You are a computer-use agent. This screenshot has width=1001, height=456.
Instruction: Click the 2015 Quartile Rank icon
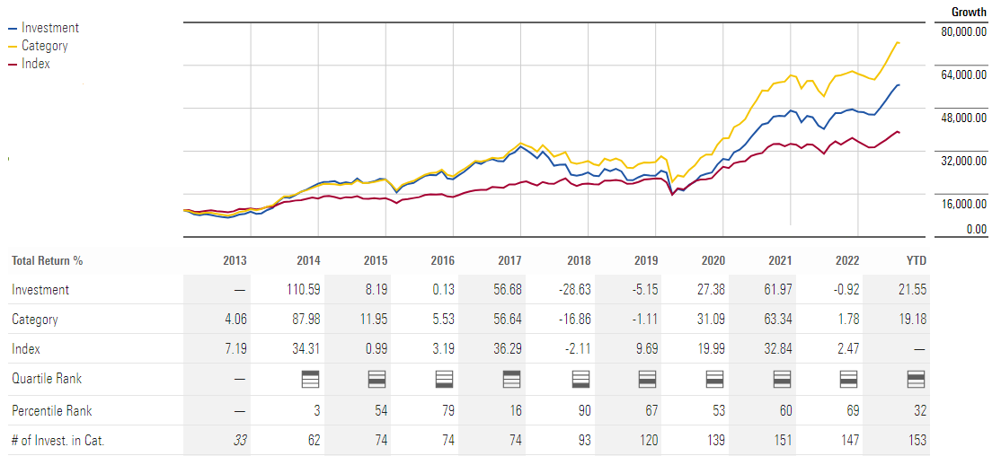(377, 380)
